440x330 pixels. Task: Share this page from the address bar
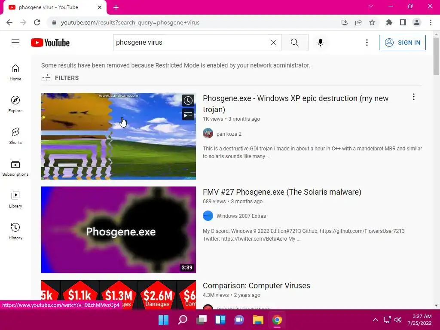358,22
